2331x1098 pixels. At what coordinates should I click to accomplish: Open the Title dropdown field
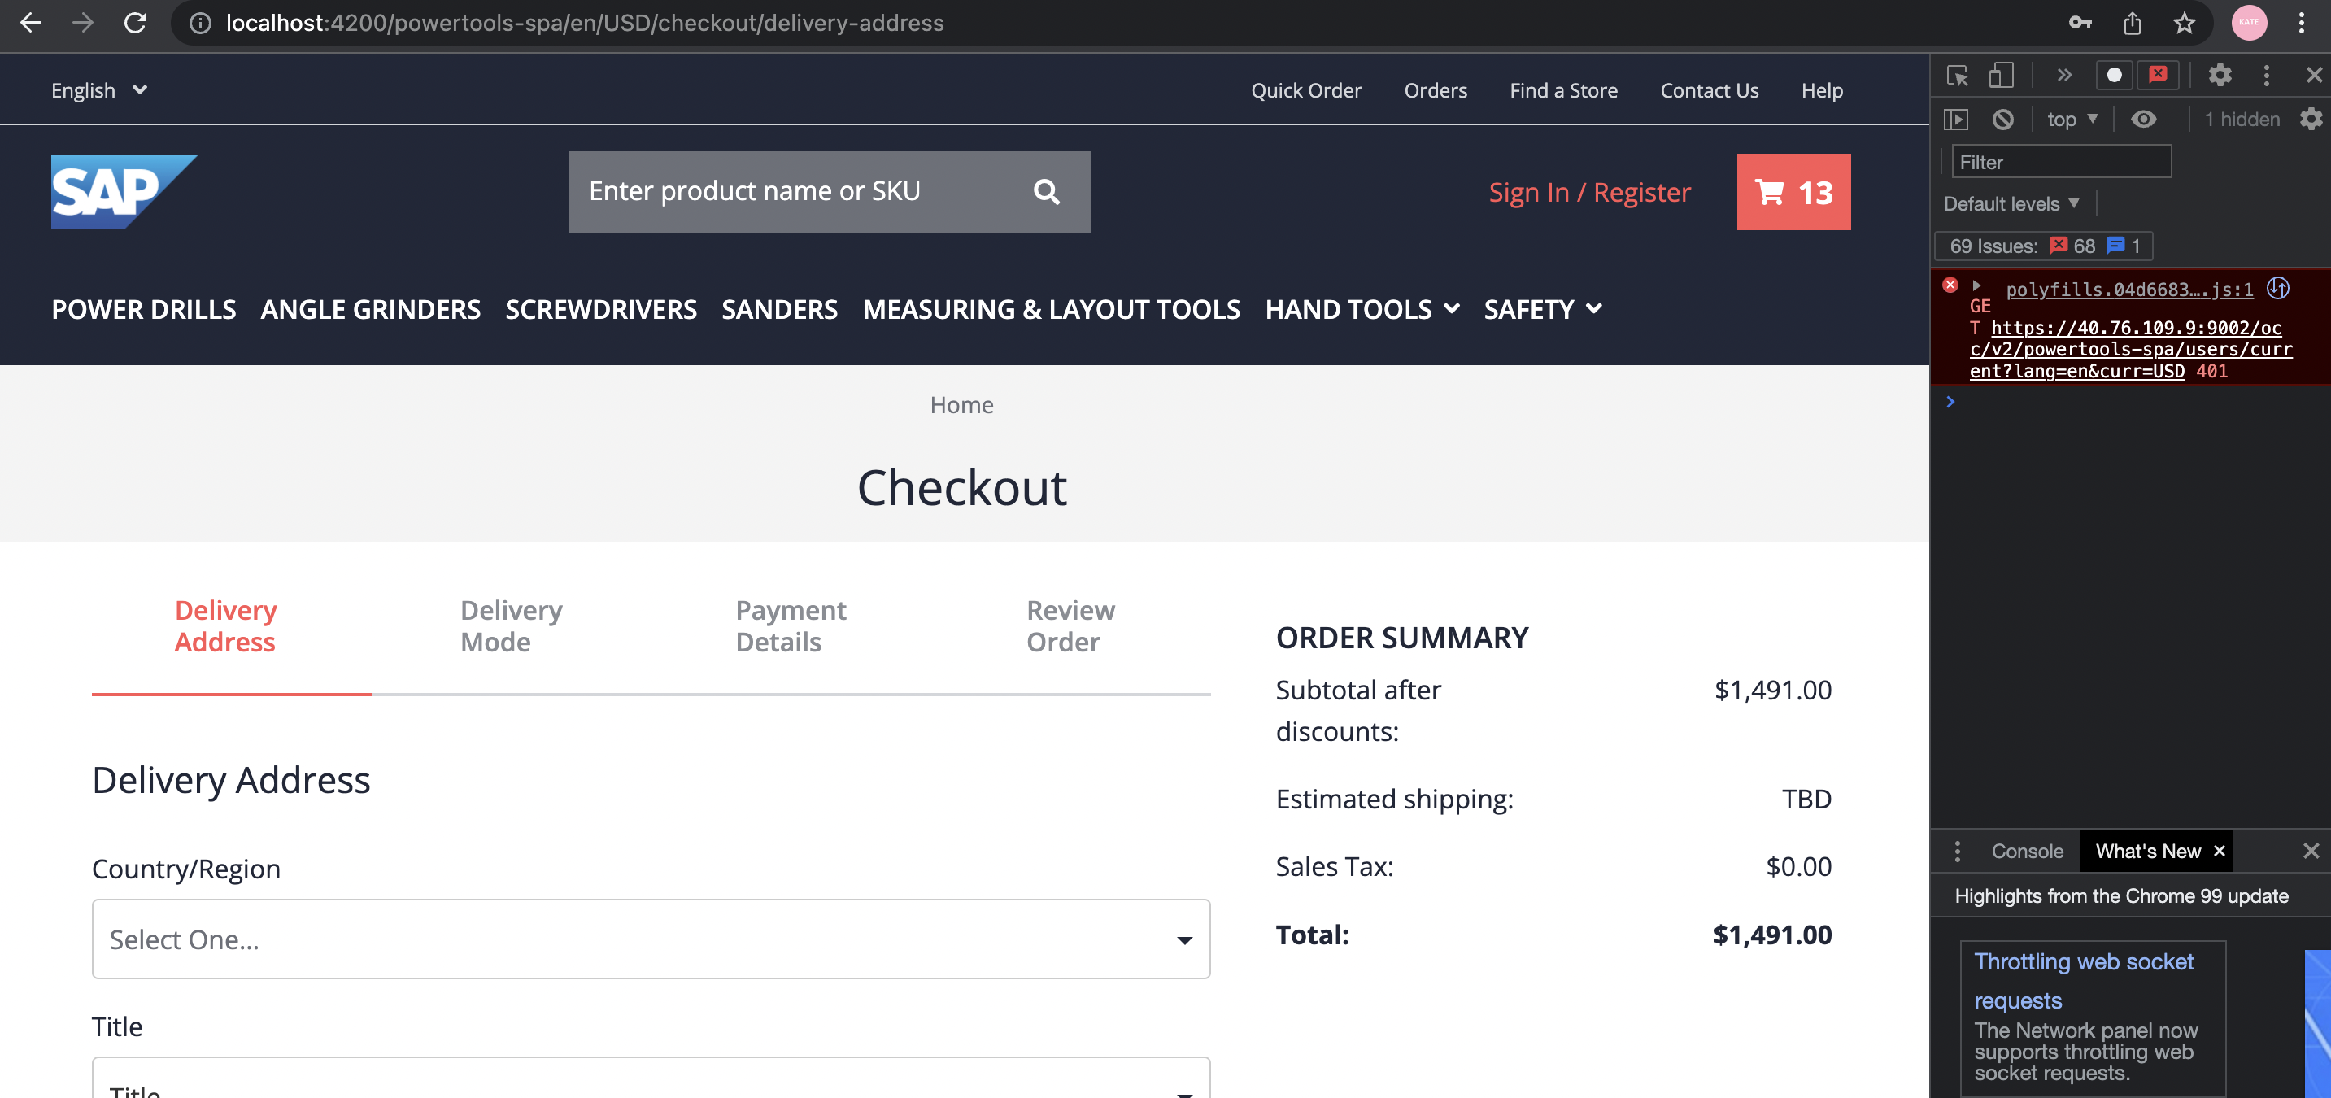point(651,1077)
